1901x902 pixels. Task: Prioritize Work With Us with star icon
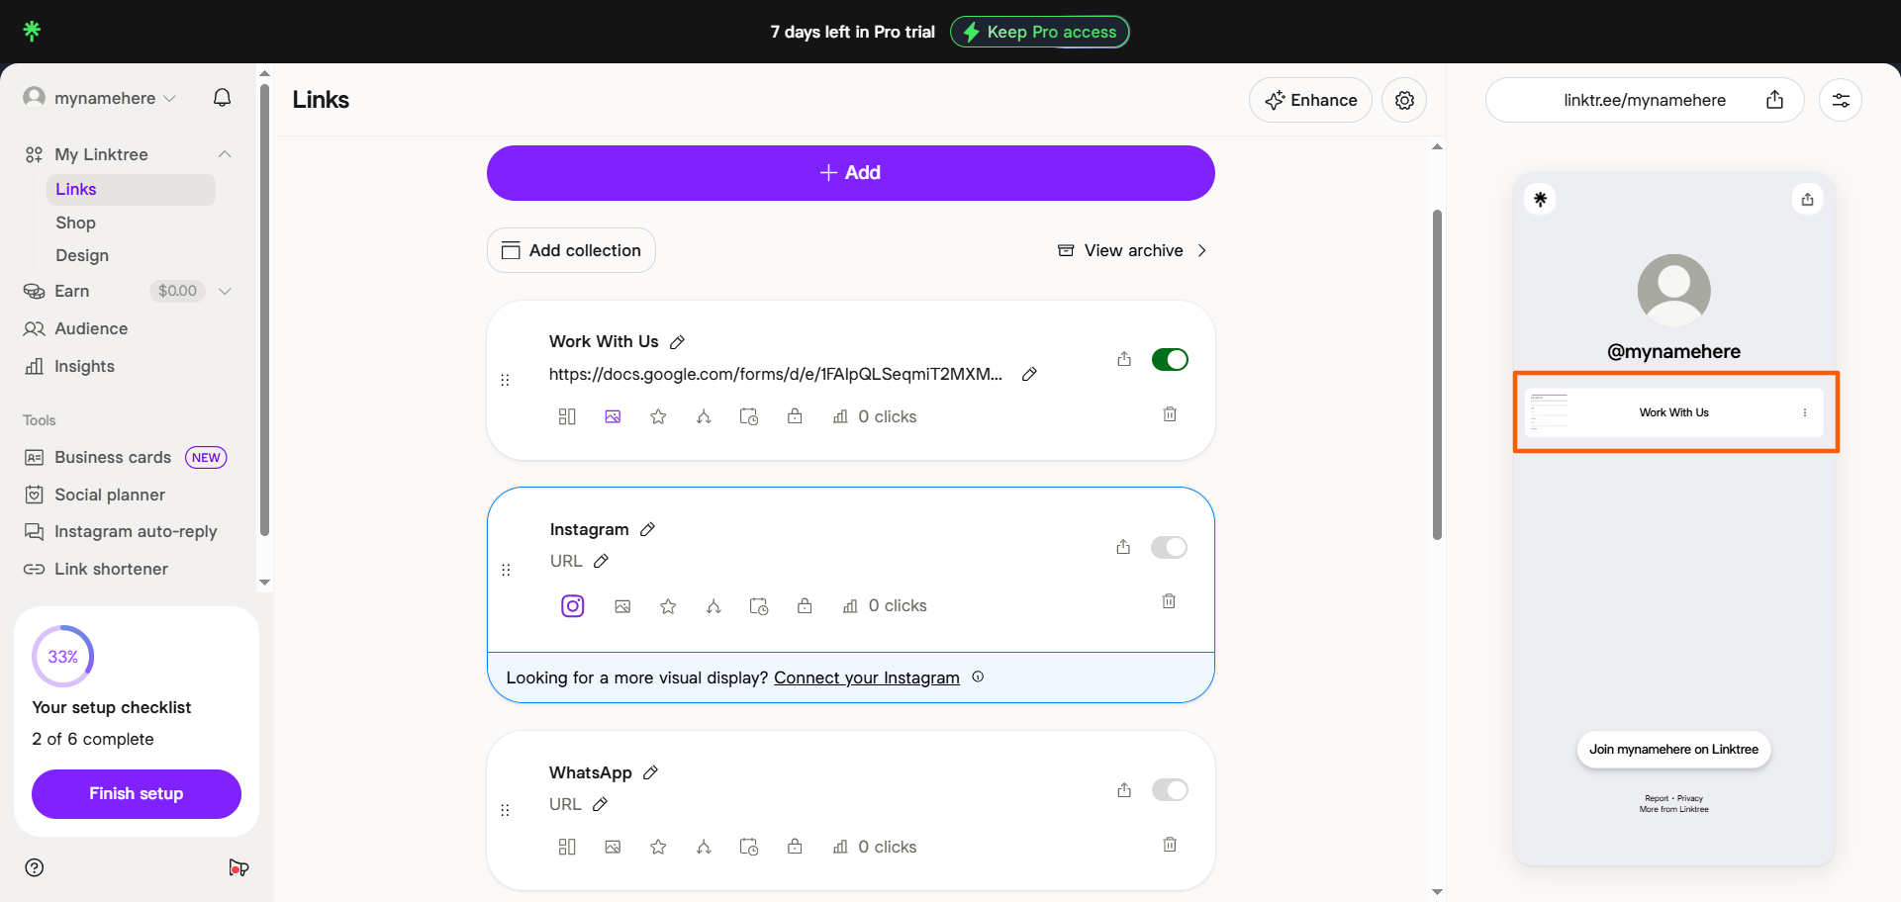click(x=658, y=416)
